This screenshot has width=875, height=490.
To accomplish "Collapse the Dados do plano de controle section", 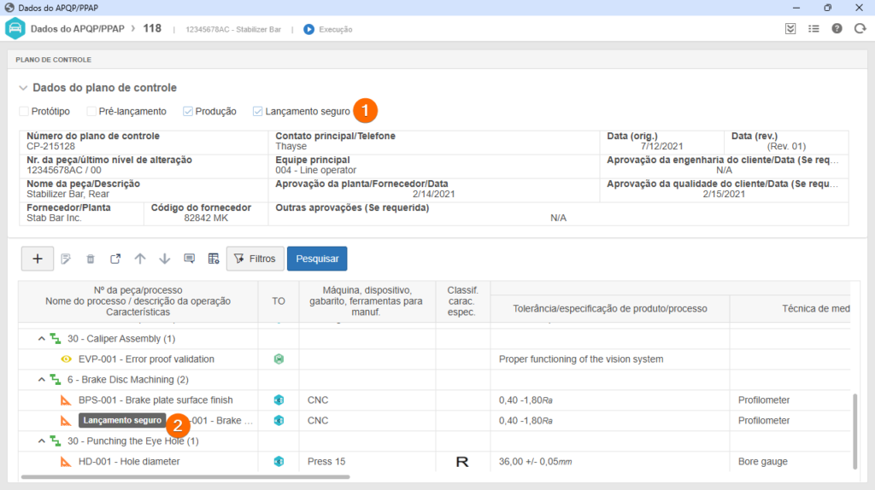I will pos(22,88).
